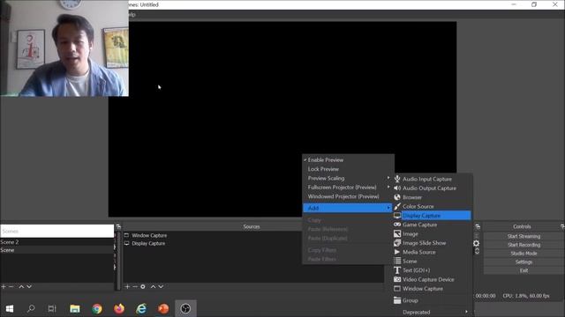The height and width of the screenshot is (317, 565).
Task: Launch Google Chrome from taskbar
Action: tap(97, 309)
